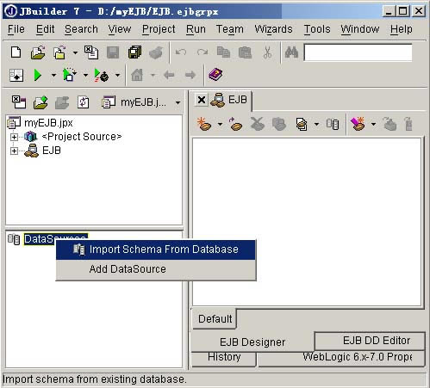This screenshot has width=430, height=388.
Task: Click the Forward navigation arrow
Action: click(x=190, y=75)
